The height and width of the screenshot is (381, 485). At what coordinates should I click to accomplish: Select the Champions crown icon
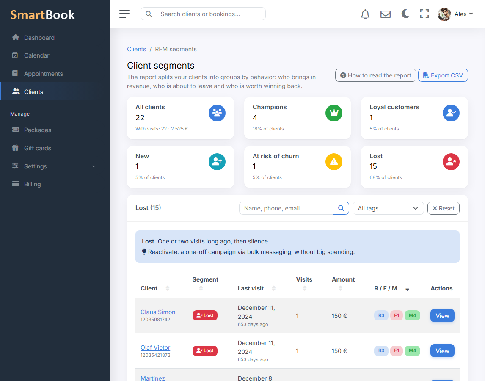334,113
